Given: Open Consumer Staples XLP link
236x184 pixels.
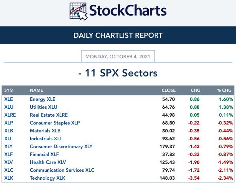Looking at the screenshot, I should coord(55,123).
